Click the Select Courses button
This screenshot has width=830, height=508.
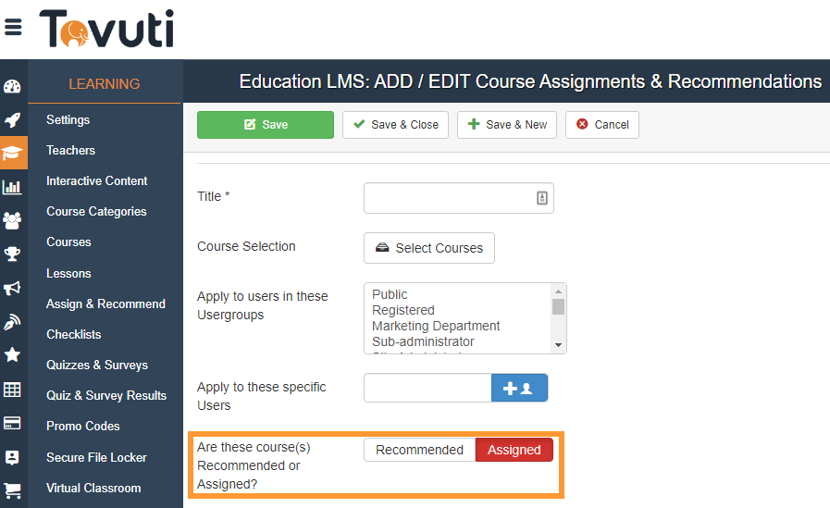[x=429, y=248]
